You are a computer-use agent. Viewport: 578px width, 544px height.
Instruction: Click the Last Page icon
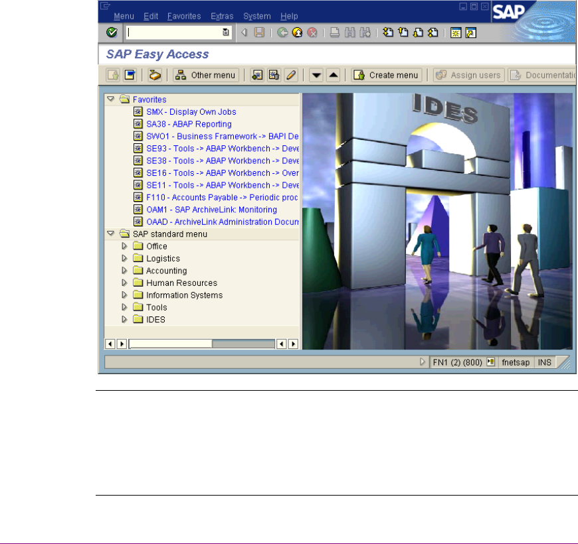pyautogui.click(x=433, y=33)
